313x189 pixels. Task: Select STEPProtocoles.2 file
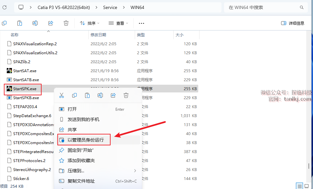(29, 160)
